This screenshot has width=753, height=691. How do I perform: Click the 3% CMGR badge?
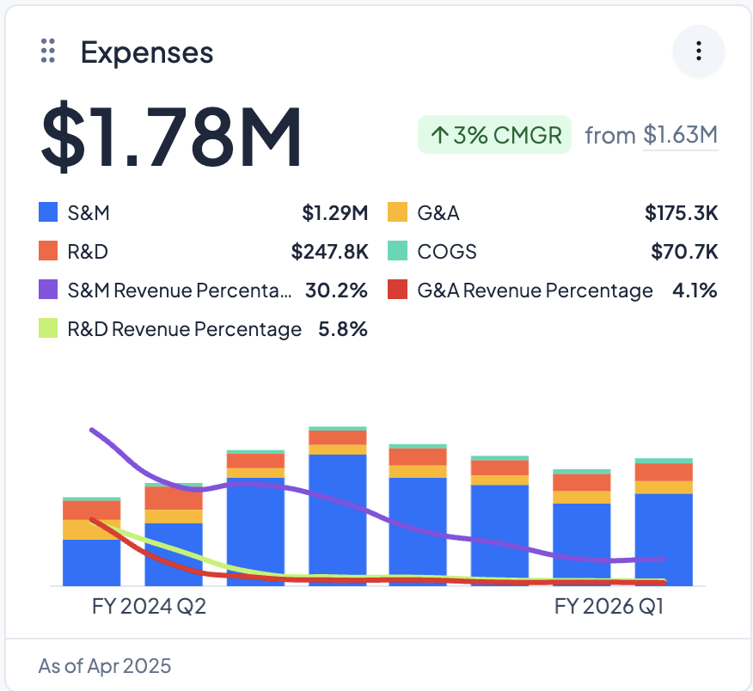495,135
